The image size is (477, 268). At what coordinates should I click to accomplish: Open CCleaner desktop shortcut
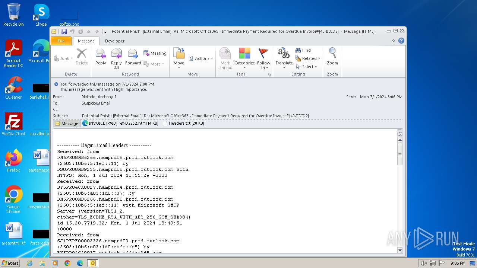pos(13,87)
